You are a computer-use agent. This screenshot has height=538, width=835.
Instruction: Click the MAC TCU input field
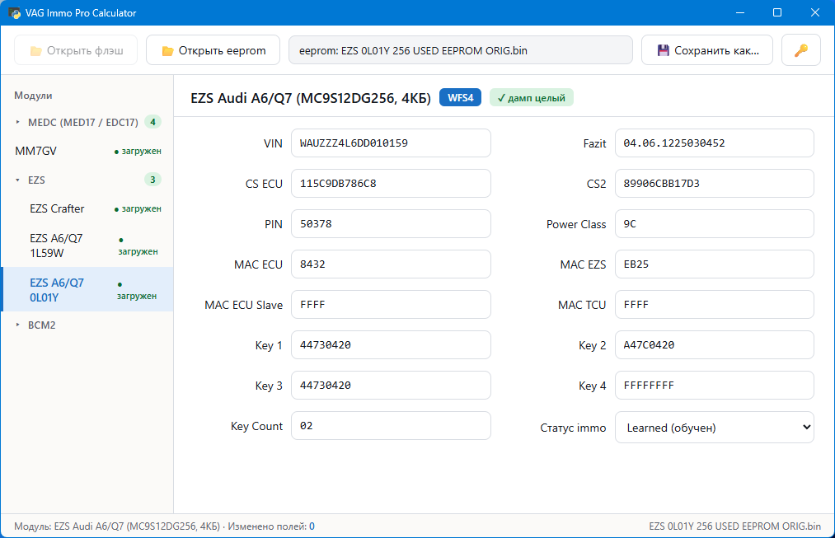714,305
